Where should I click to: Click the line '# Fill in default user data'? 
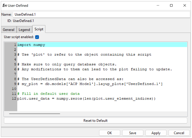tap(48, 94)
